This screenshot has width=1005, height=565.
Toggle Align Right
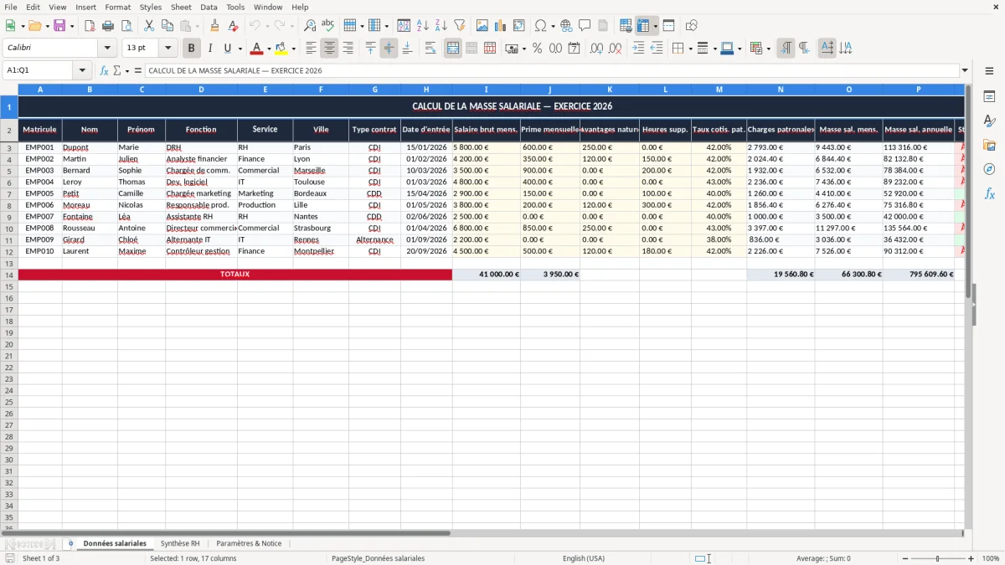(348, 49)
